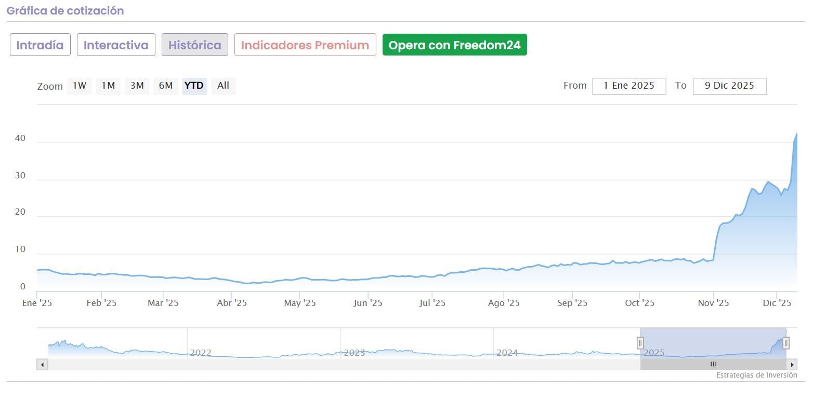Viewport: 827px width, 404px height.
Task: Click the left range handle in navigator
Action: tap(640, 343)
